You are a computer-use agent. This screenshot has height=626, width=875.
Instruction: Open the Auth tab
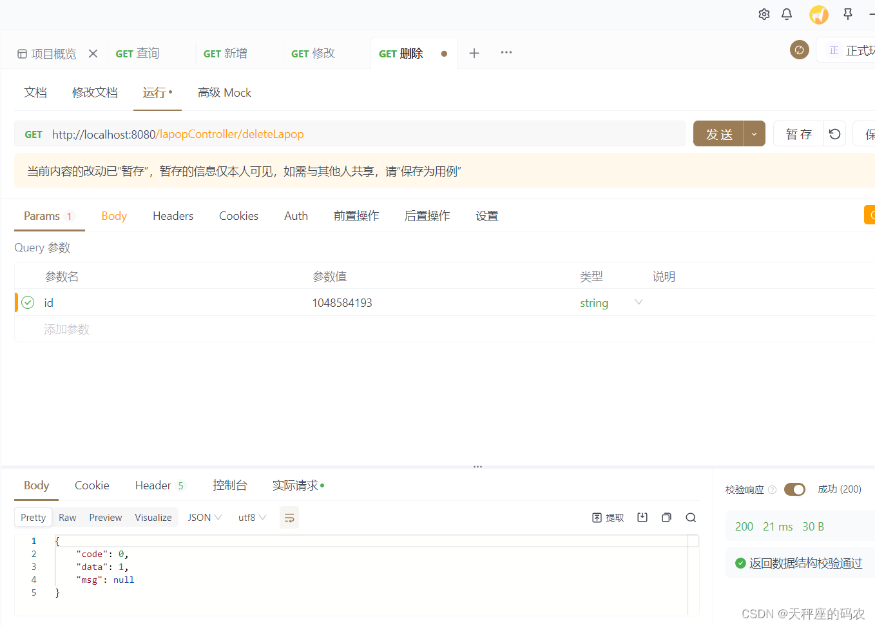(x=296, y=216)
